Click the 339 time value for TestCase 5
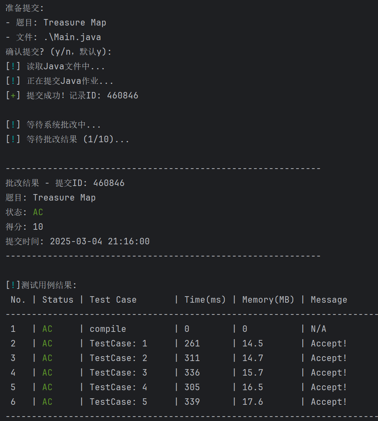This screenshot has height=421, width=378. click(x=192, y=402)
